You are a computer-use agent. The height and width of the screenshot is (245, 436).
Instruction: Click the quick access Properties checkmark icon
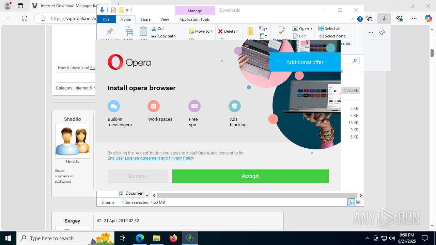coord(113,10)
